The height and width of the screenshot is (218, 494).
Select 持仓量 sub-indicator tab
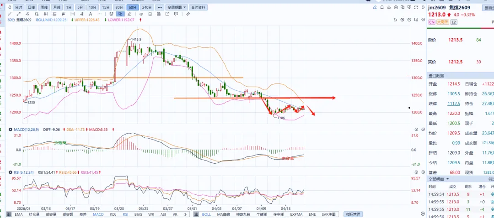pyautogui.click(x=34, y=214)
